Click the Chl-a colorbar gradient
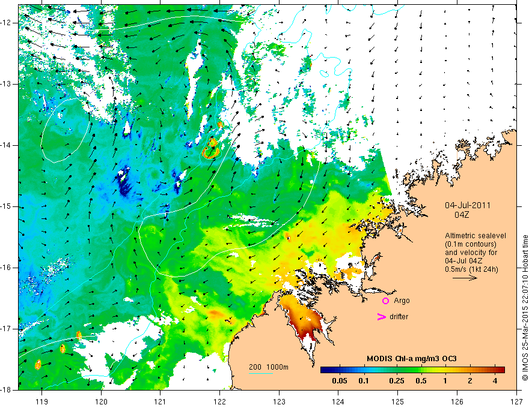 click(412, 370)
